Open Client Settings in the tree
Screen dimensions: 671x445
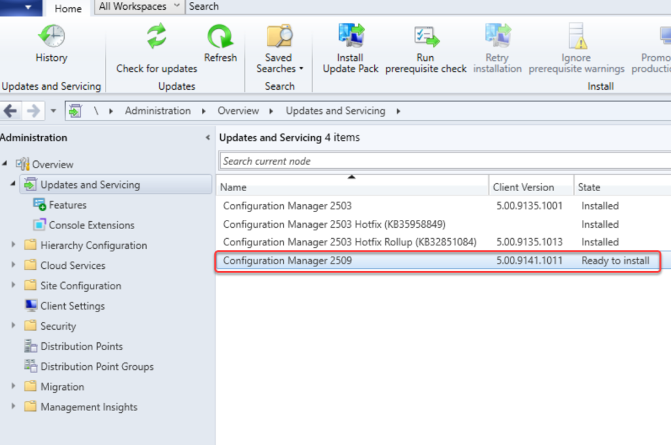72,306
